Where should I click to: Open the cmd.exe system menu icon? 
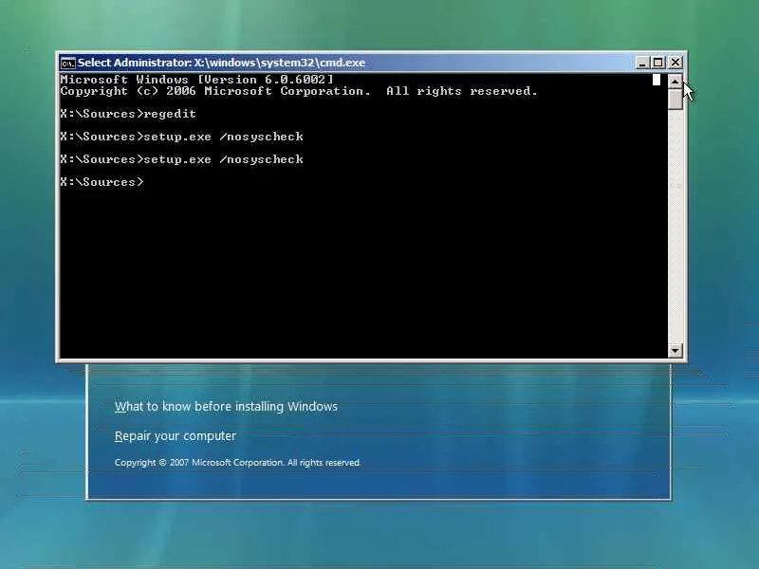tap(67, 63)
